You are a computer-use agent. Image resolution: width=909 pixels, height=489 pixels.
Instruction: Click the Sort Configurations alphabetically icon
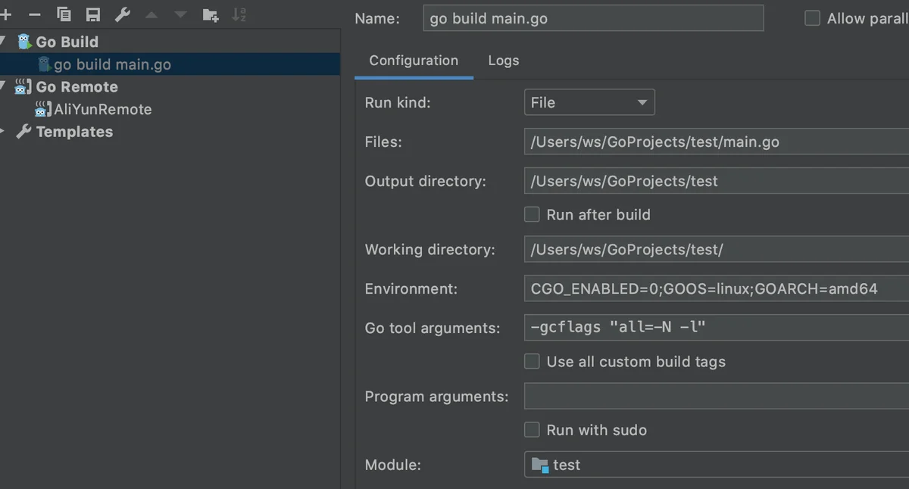click(239, 14)
